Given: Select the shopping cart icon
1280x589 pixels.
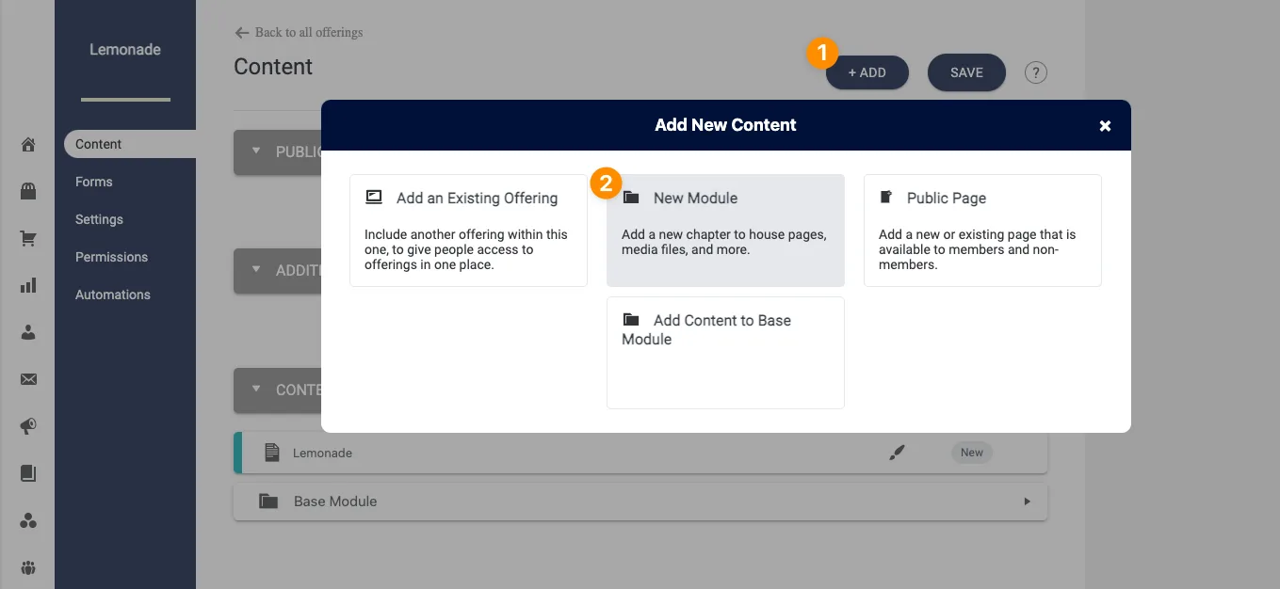Looking at the screenshot, I should [x=27, y=238].
